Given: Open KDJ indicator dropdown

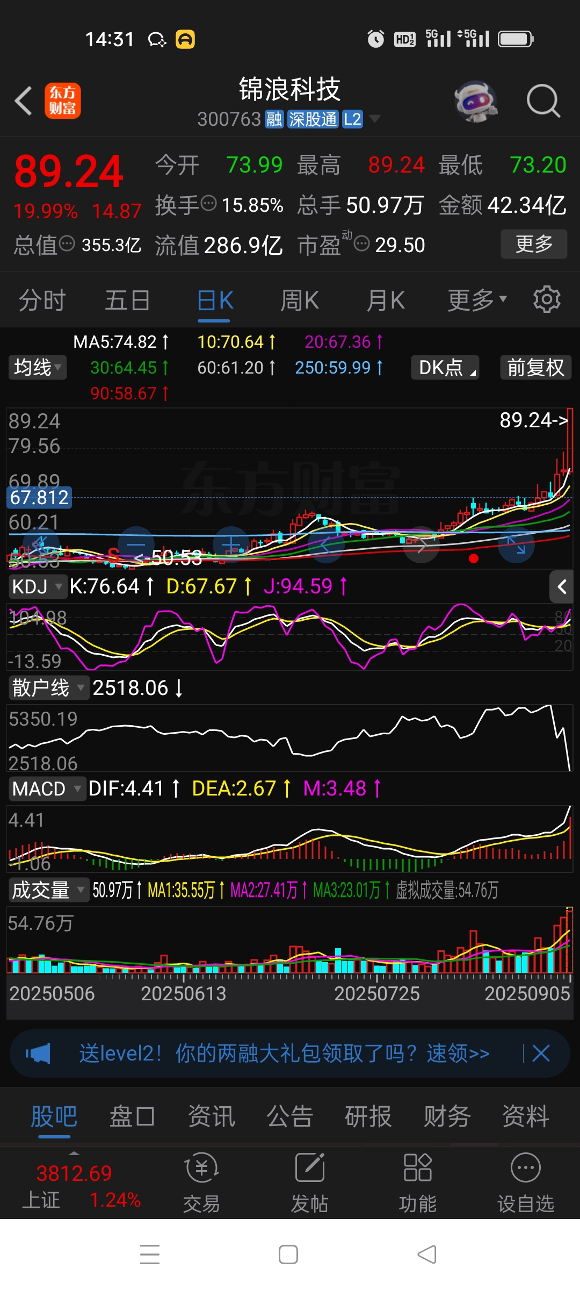Looking at the screenshot, I should 37,586.
